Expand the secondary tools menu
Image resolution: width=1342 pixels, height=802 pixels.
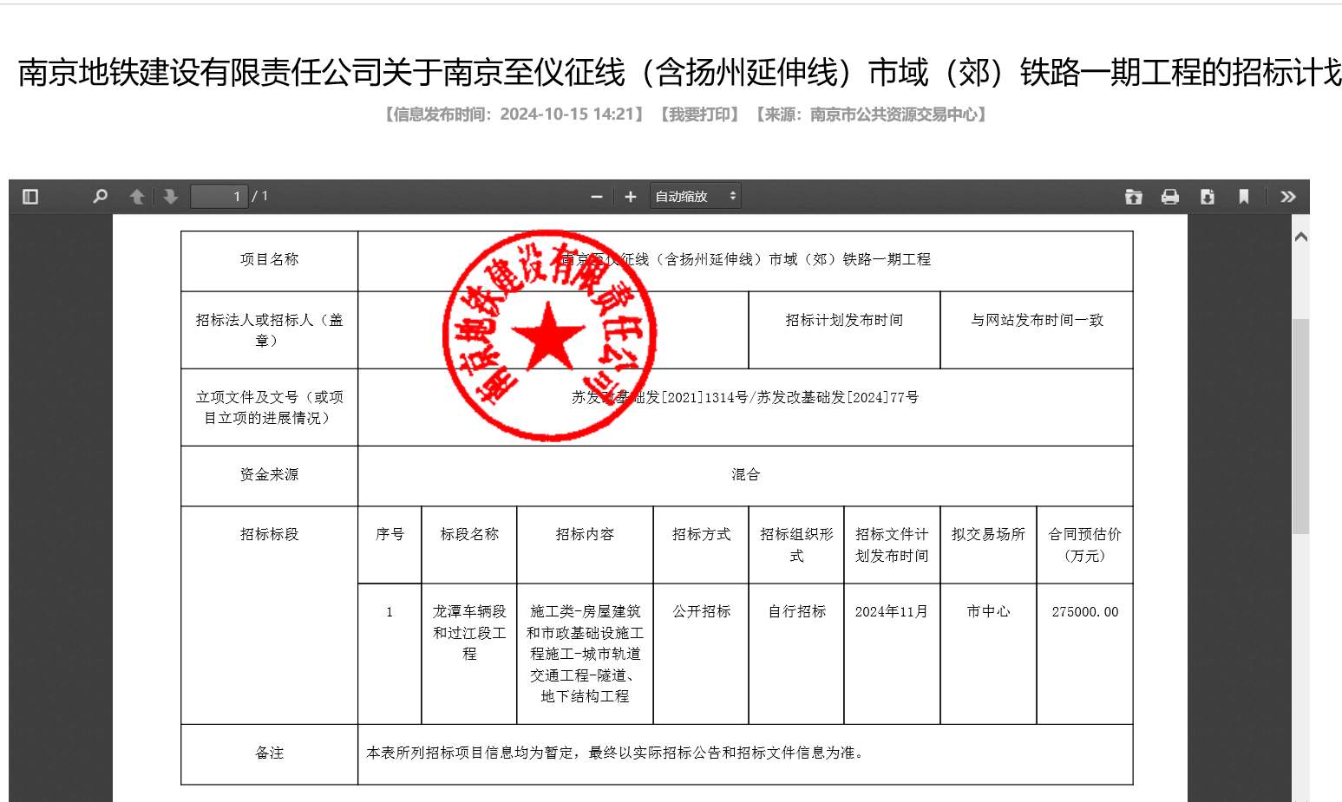pos(1288,197)
